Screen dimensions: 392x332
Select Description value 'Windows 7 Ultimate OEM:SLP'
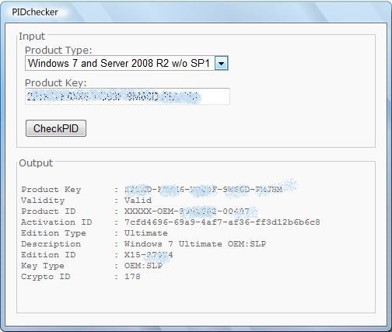195,244
